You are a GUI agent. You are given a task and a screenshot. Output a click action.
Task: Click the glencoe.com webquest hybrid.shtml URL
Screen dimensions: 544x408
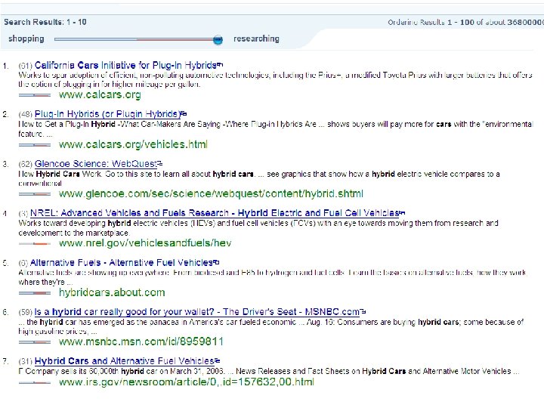(211, 193)
